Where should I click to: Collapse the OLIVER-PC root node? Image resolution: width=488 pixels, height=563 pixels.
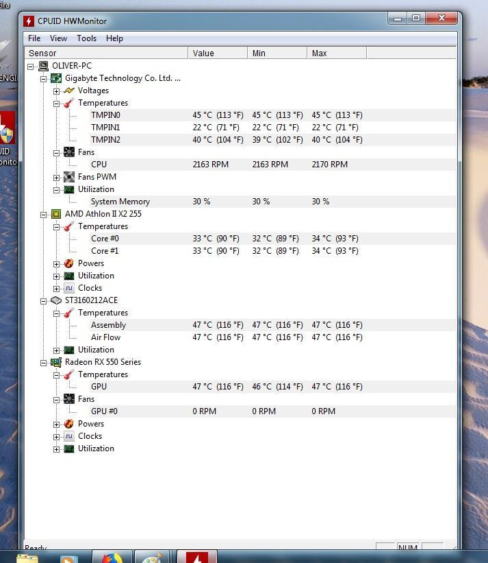(x=30, y=67)
